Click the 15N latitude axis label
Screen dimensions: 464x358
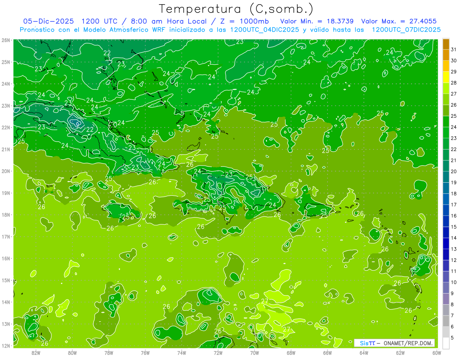[5, 280]
